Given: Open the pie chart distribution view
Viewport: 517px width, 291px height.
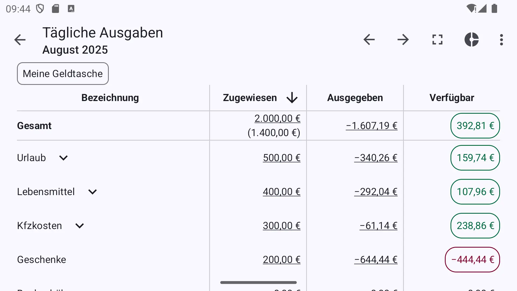Looking at the screenshot, I should click(471, 40).
